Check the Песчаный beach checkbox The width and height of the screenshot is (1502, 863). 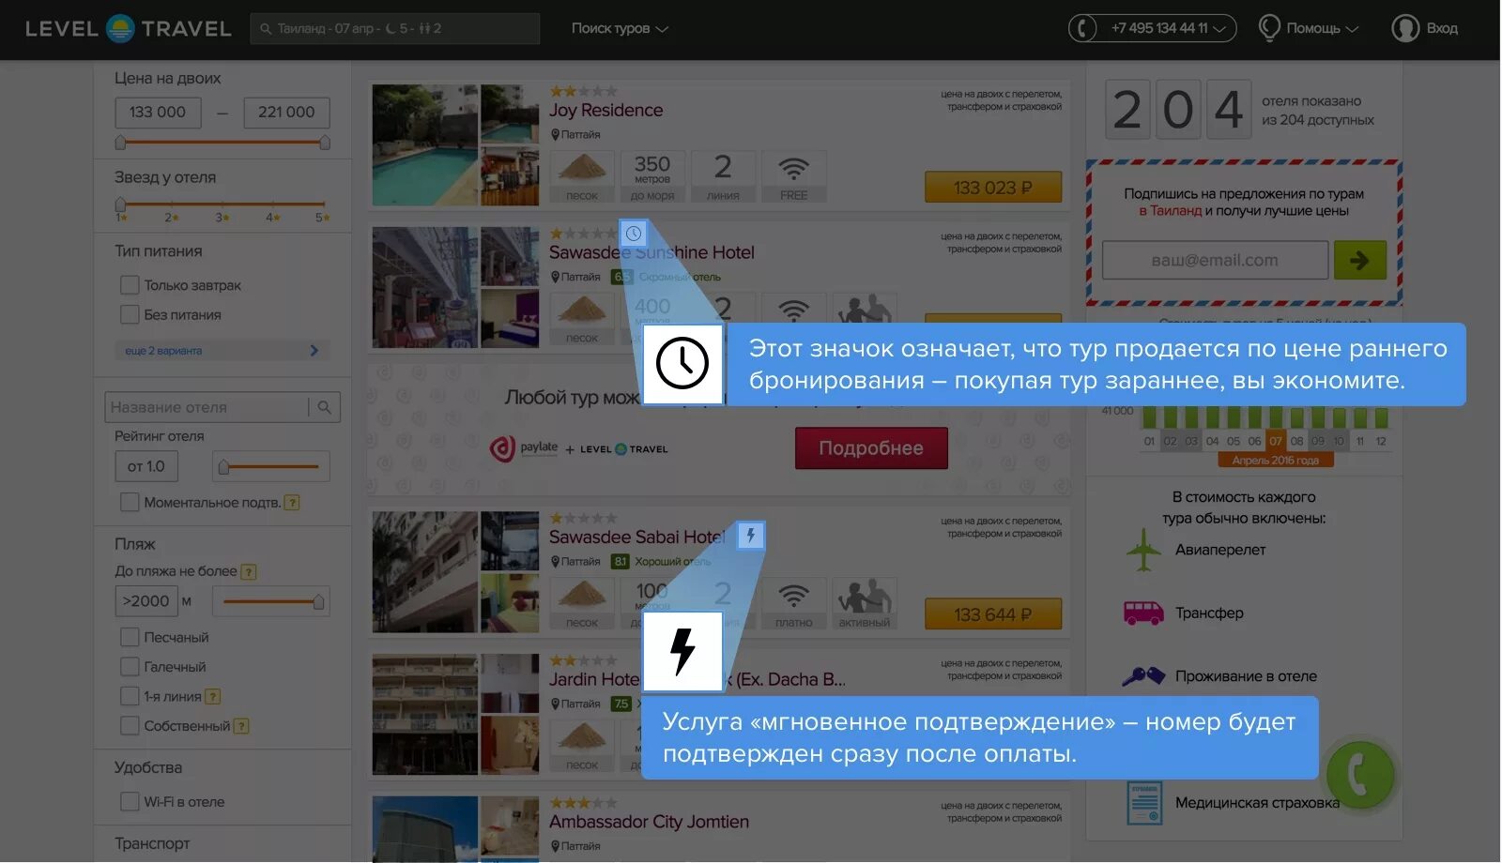point(130,637)
